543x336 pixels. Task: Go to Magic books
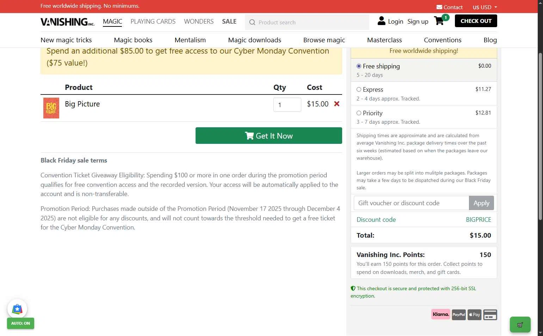(x=133, y=40)
